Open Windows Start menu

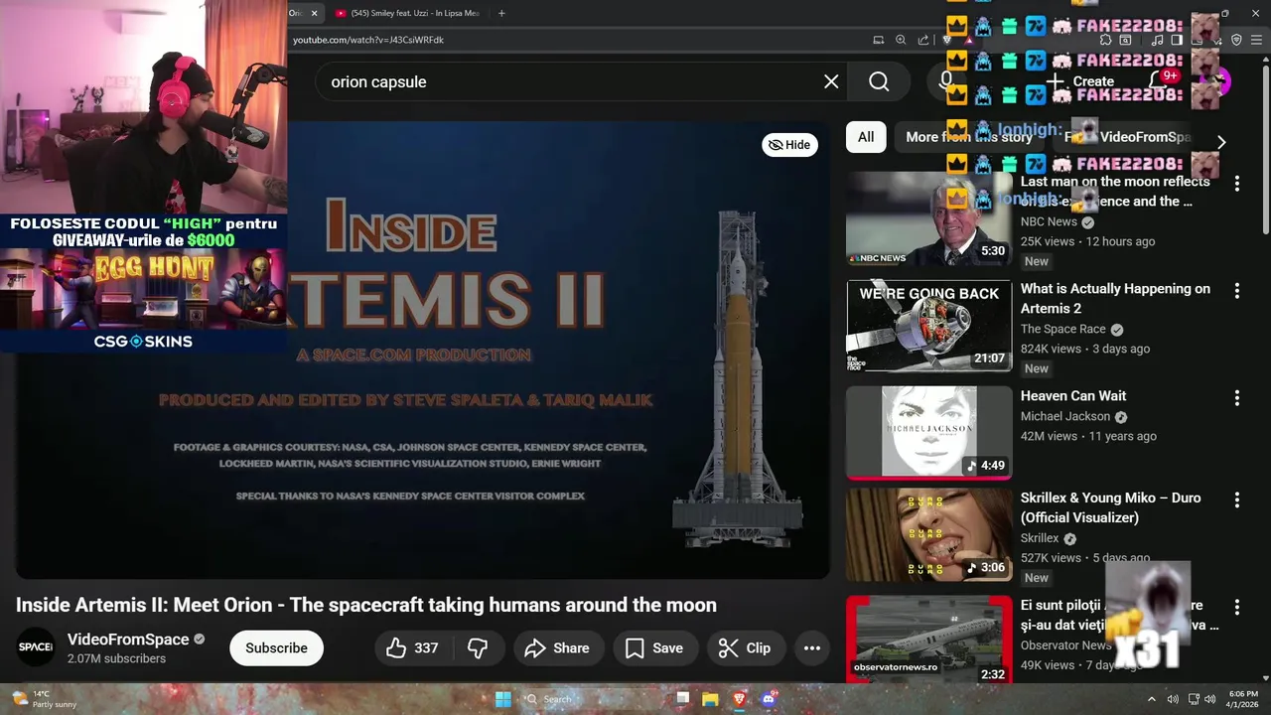503,699
